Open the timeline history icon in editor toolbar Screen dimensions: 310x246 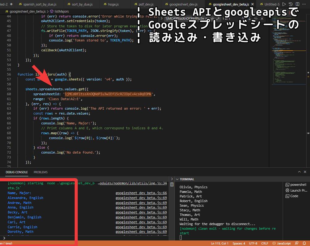coord(291,4)
